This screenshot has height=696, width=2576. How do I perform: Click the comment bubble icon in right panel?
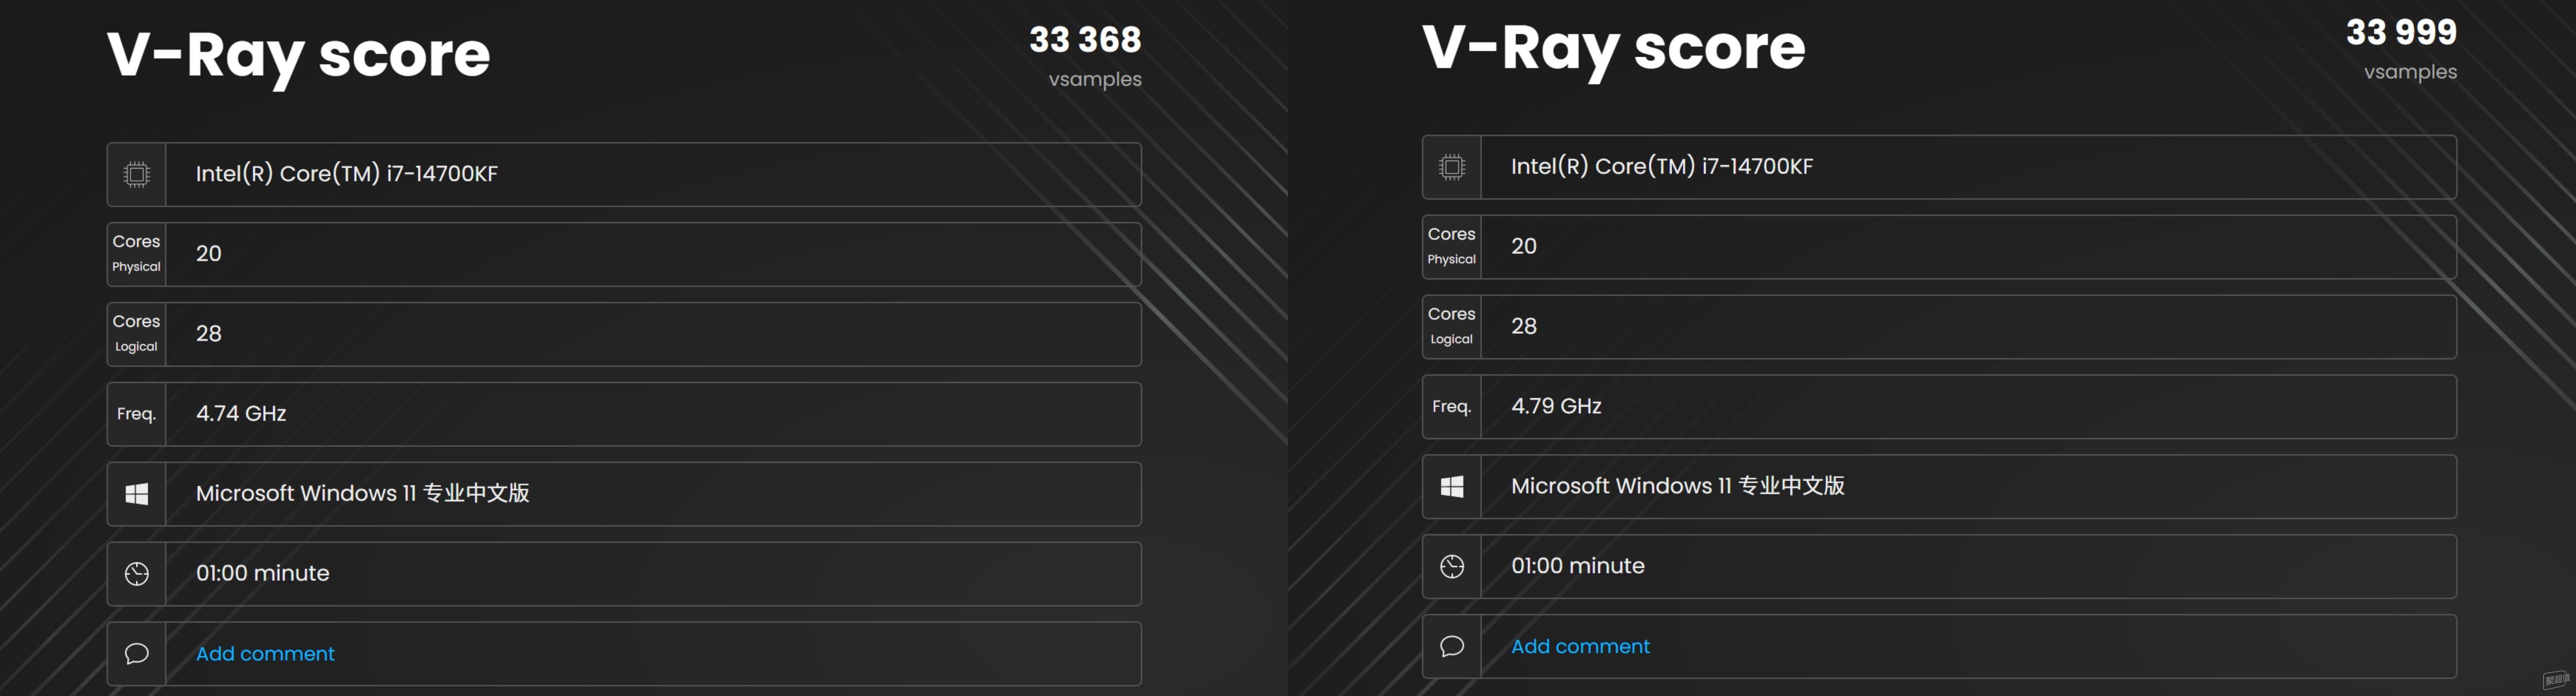(1452, 647)
